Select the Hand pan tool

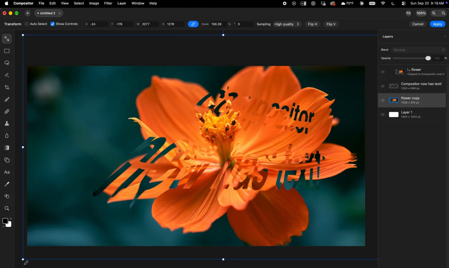click(7, 196)
